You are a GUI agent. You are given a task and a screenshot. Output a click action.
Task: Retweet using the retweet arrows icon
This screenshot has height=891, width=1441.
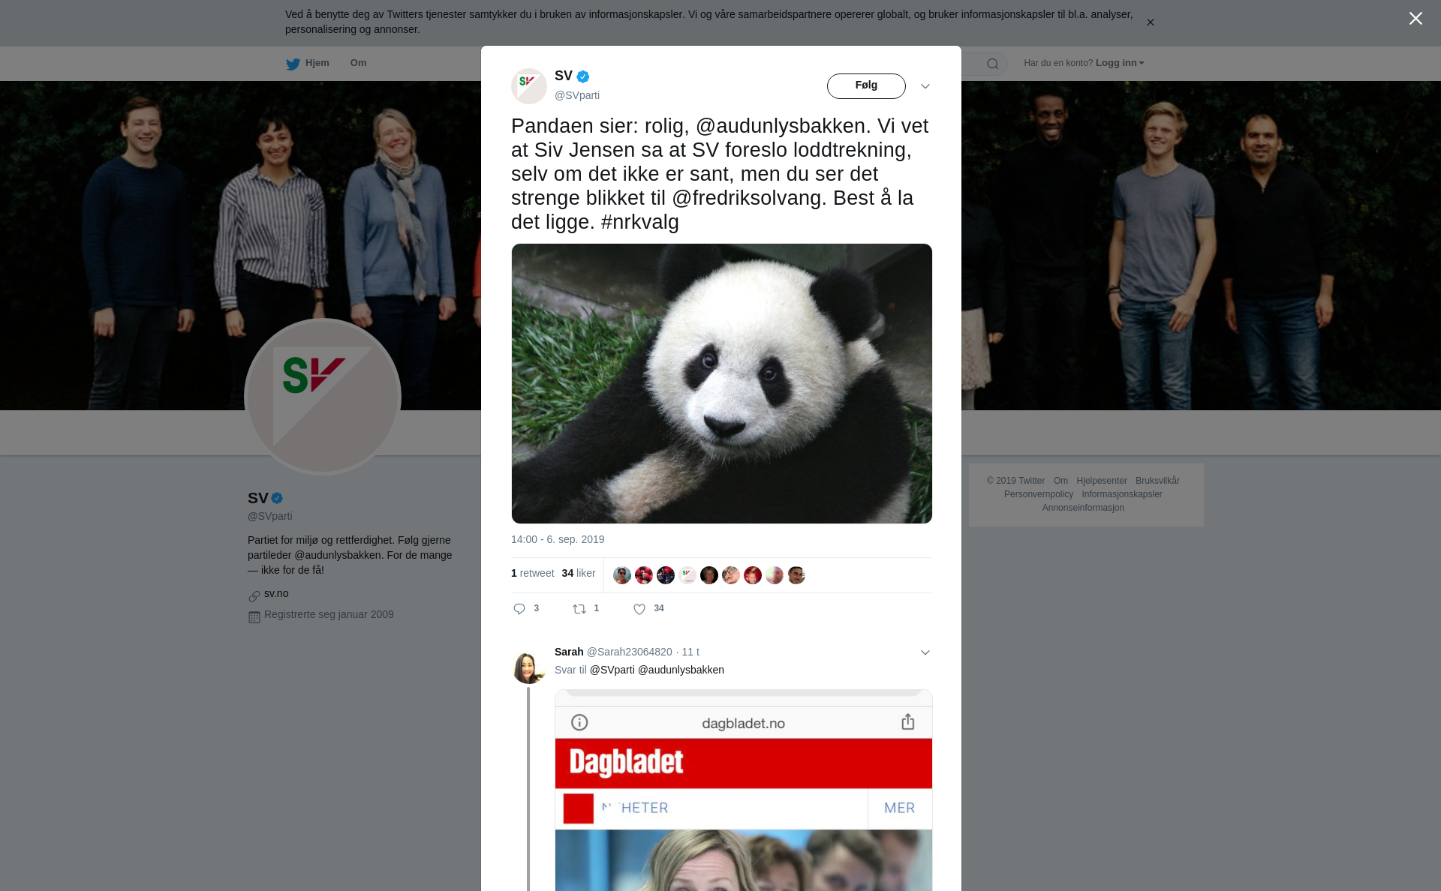coord(579,609)
